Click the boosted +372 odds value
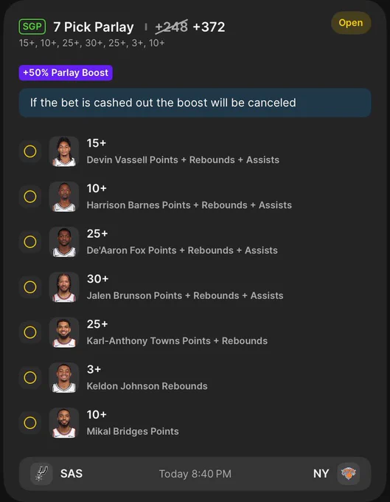Viewport: 390px width, 502px height. click(209, 27)
